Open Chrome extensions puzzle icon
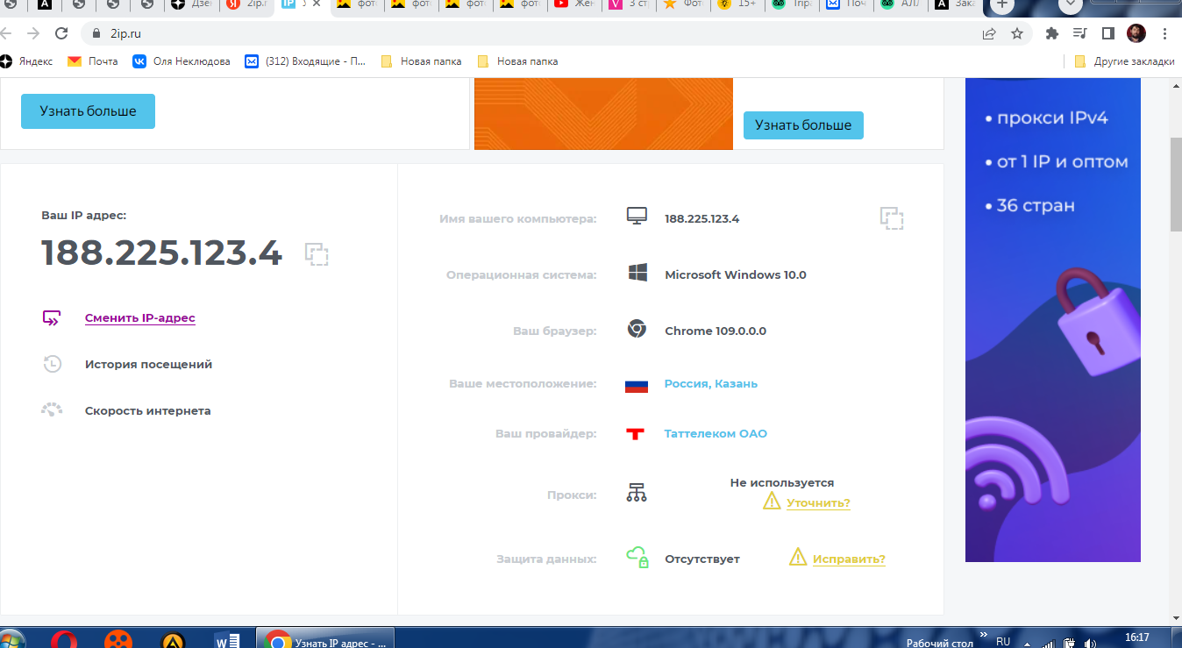Screen dimensions: 1182x648 coord(1052,33)
